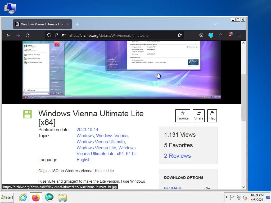Open the green browser taskbar icon
The width and height of the screenshot is (271, 203).
pos(49,197)
